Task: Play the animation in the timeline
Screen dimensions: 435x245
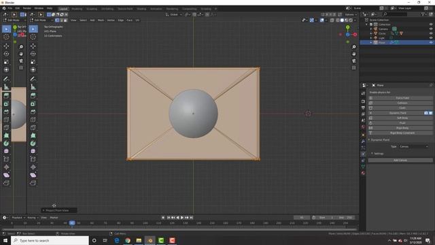Action: 182,218
